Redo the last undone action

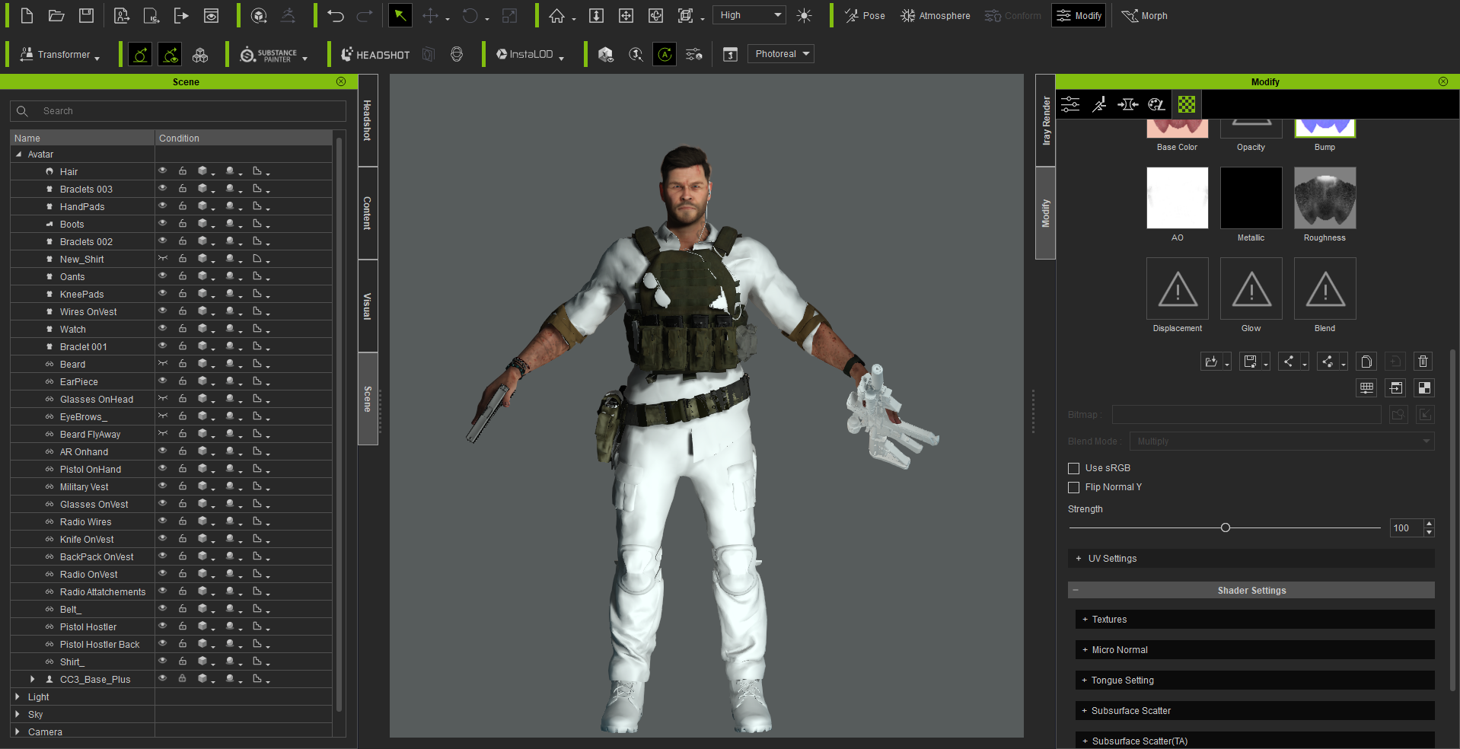click(365, 15)
